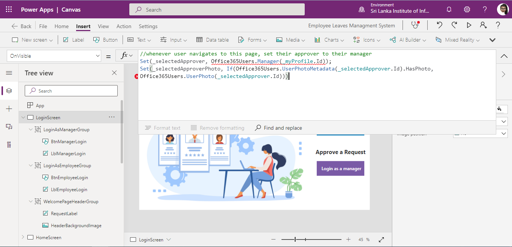Collapse LoginAsManagerGroup node
This screenshot has height=247, width=512.
tap(31, 129)
